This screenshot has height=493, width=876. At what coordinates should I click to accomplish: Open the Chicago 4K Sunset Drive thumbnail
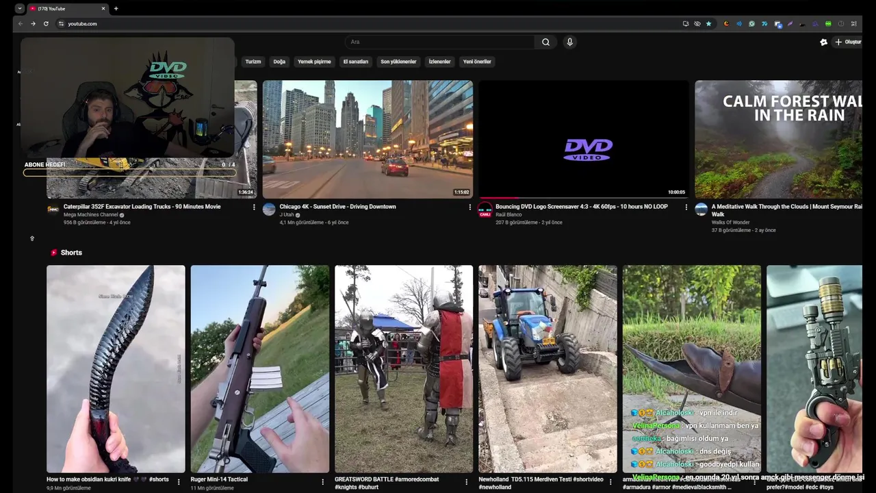click(x=368, y=140)
